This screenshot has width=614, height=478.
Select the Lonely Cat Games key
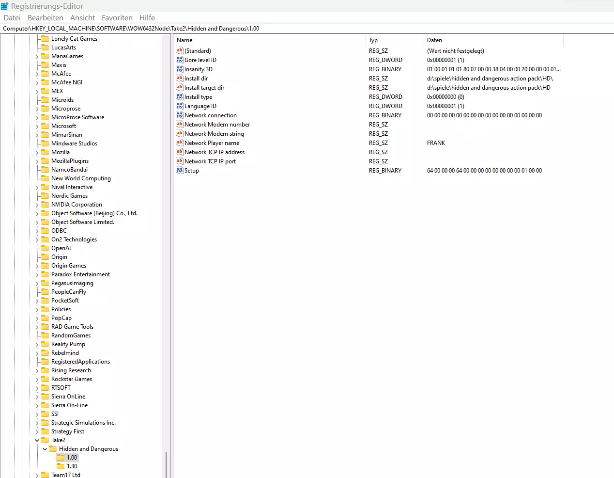74,38
